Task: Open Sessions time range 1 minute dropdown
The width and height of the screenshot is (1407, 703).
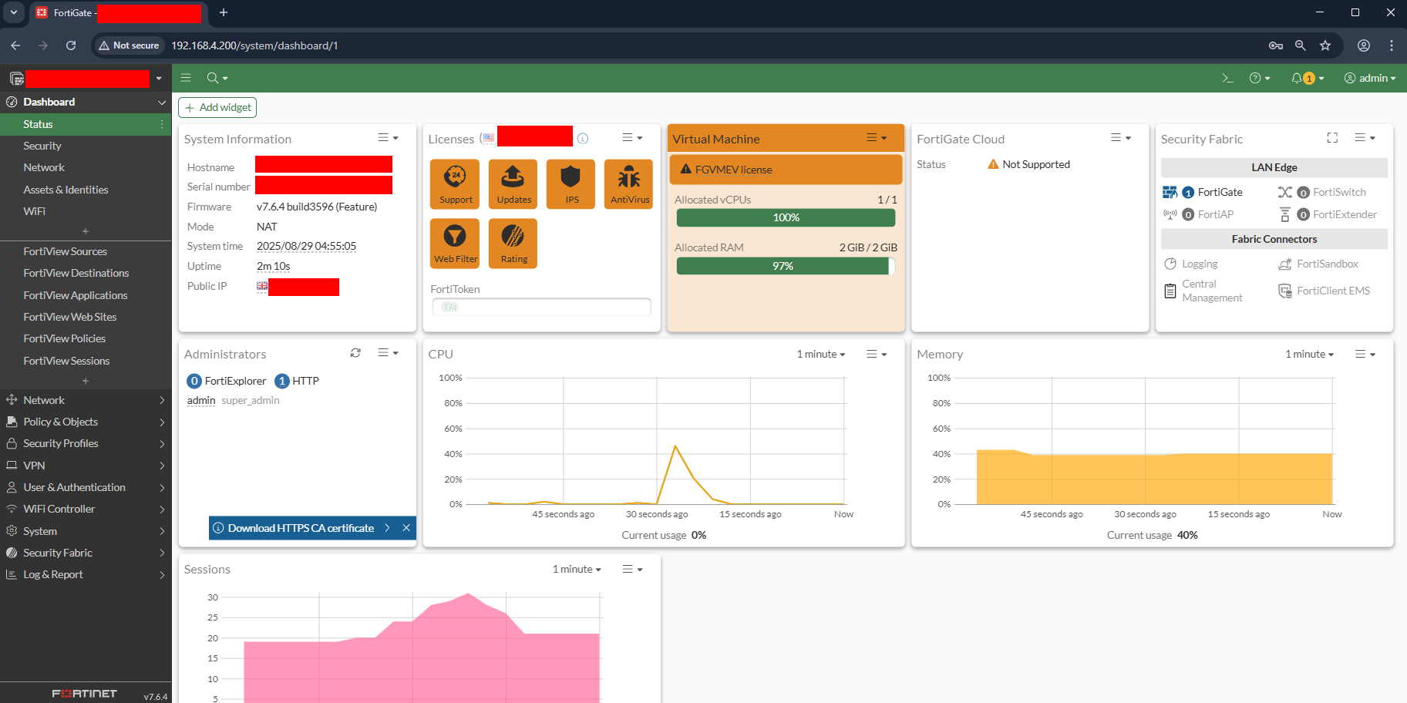Action: 577,569
